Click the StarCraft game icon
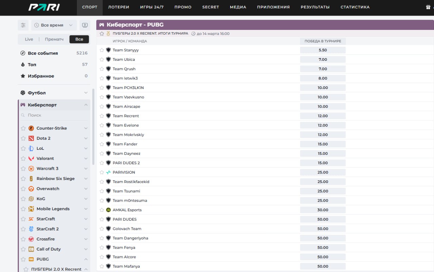The height and width of the screenshot is (272, 434). 31,219
